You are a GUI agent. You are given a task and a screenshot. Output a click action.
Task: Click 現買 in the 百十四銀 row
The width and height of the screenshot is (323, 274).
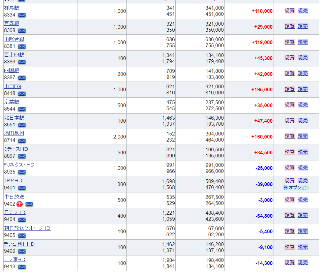[290, 58]
